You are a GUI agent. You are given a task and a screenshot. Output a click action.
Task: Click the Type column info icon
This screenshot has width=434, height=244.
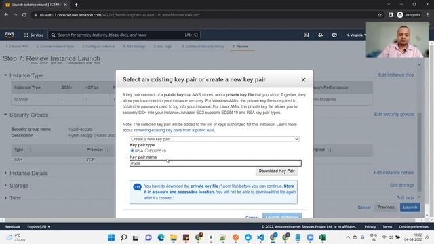click(28, 150)
